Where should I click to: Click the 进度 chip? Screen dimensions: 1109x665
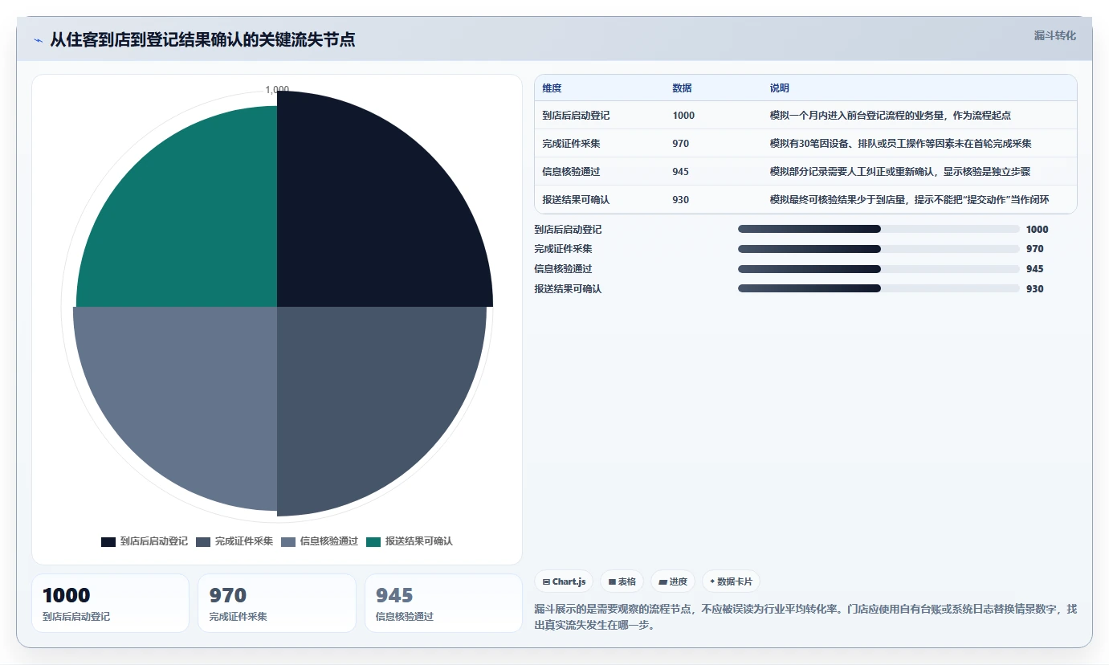click(x=673, y=581)
